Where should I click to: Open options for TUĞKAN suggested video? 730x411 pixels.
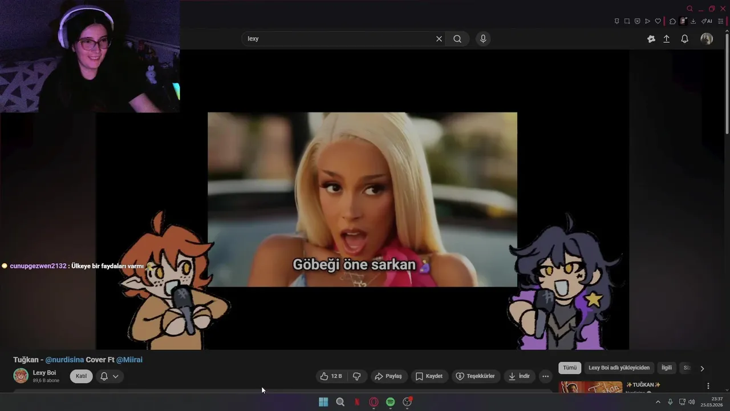coord(708,386)
